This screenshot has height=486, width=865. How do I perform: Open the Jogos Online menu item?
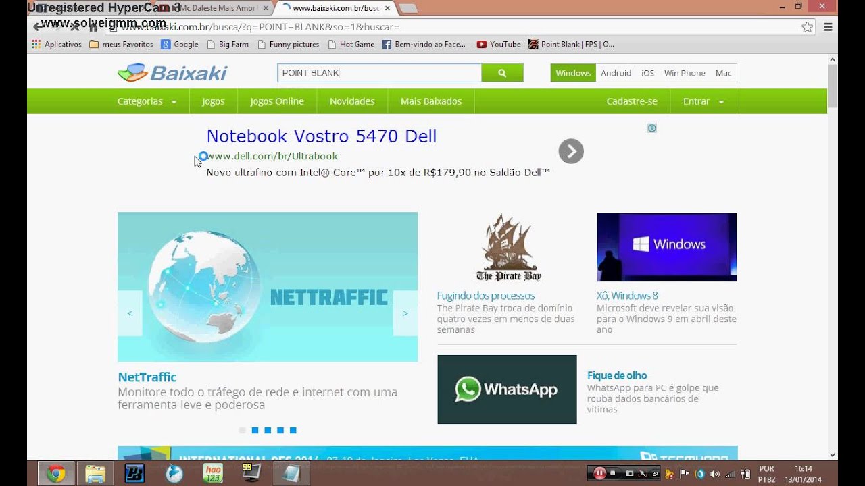click(x=277, y=101)
